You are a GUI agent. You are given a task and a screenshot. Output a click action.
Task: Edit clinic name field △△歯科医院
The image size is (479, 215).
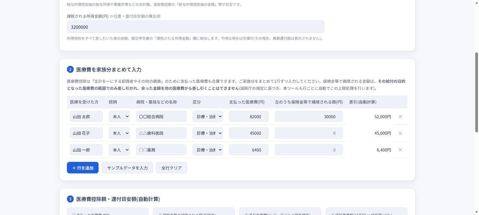(x=161, y=133)
